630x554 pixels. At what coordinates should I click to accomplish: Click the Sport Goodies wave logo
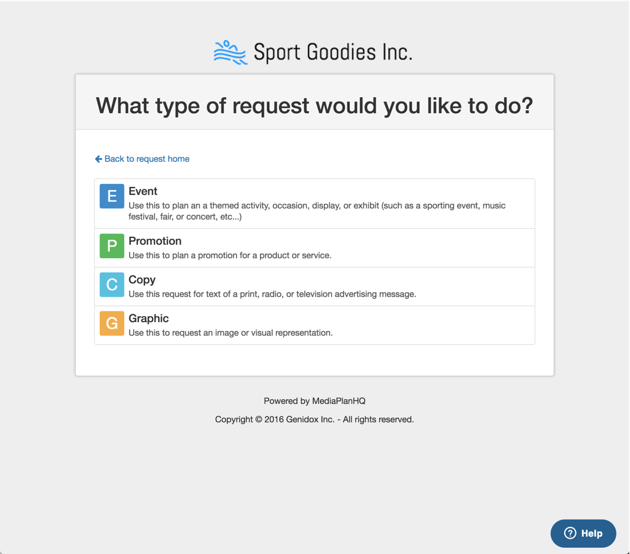pos(230,53)
